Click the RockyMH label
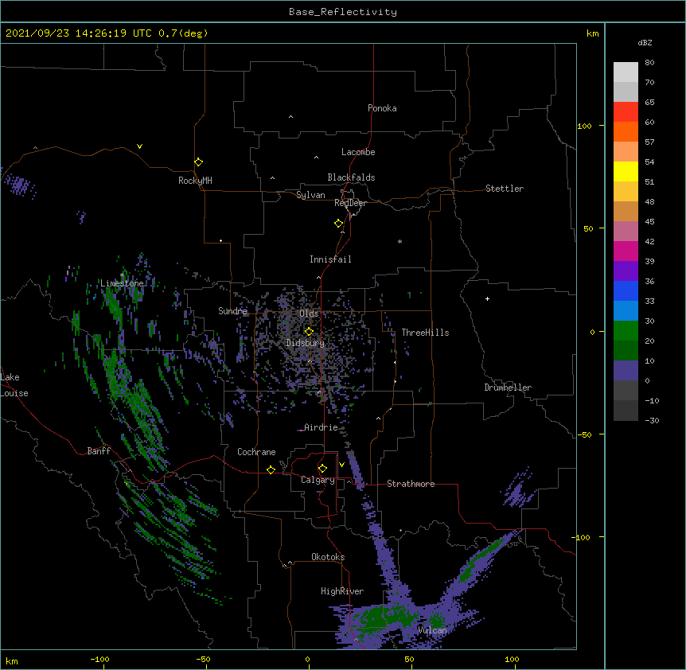 pyautogui.click(x=195, y=181)
